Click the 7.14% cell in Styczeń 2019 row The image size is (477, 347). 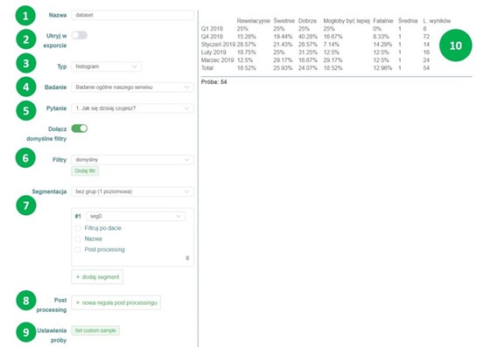pos(331,45)
